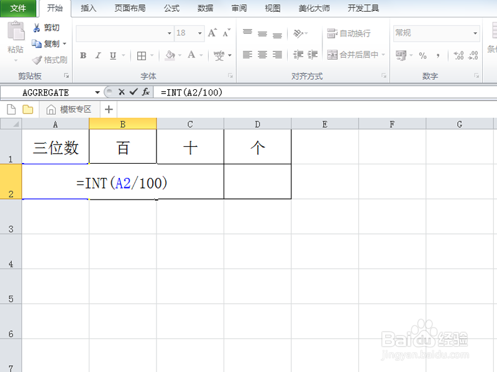Click new document icon

[11, 110]
